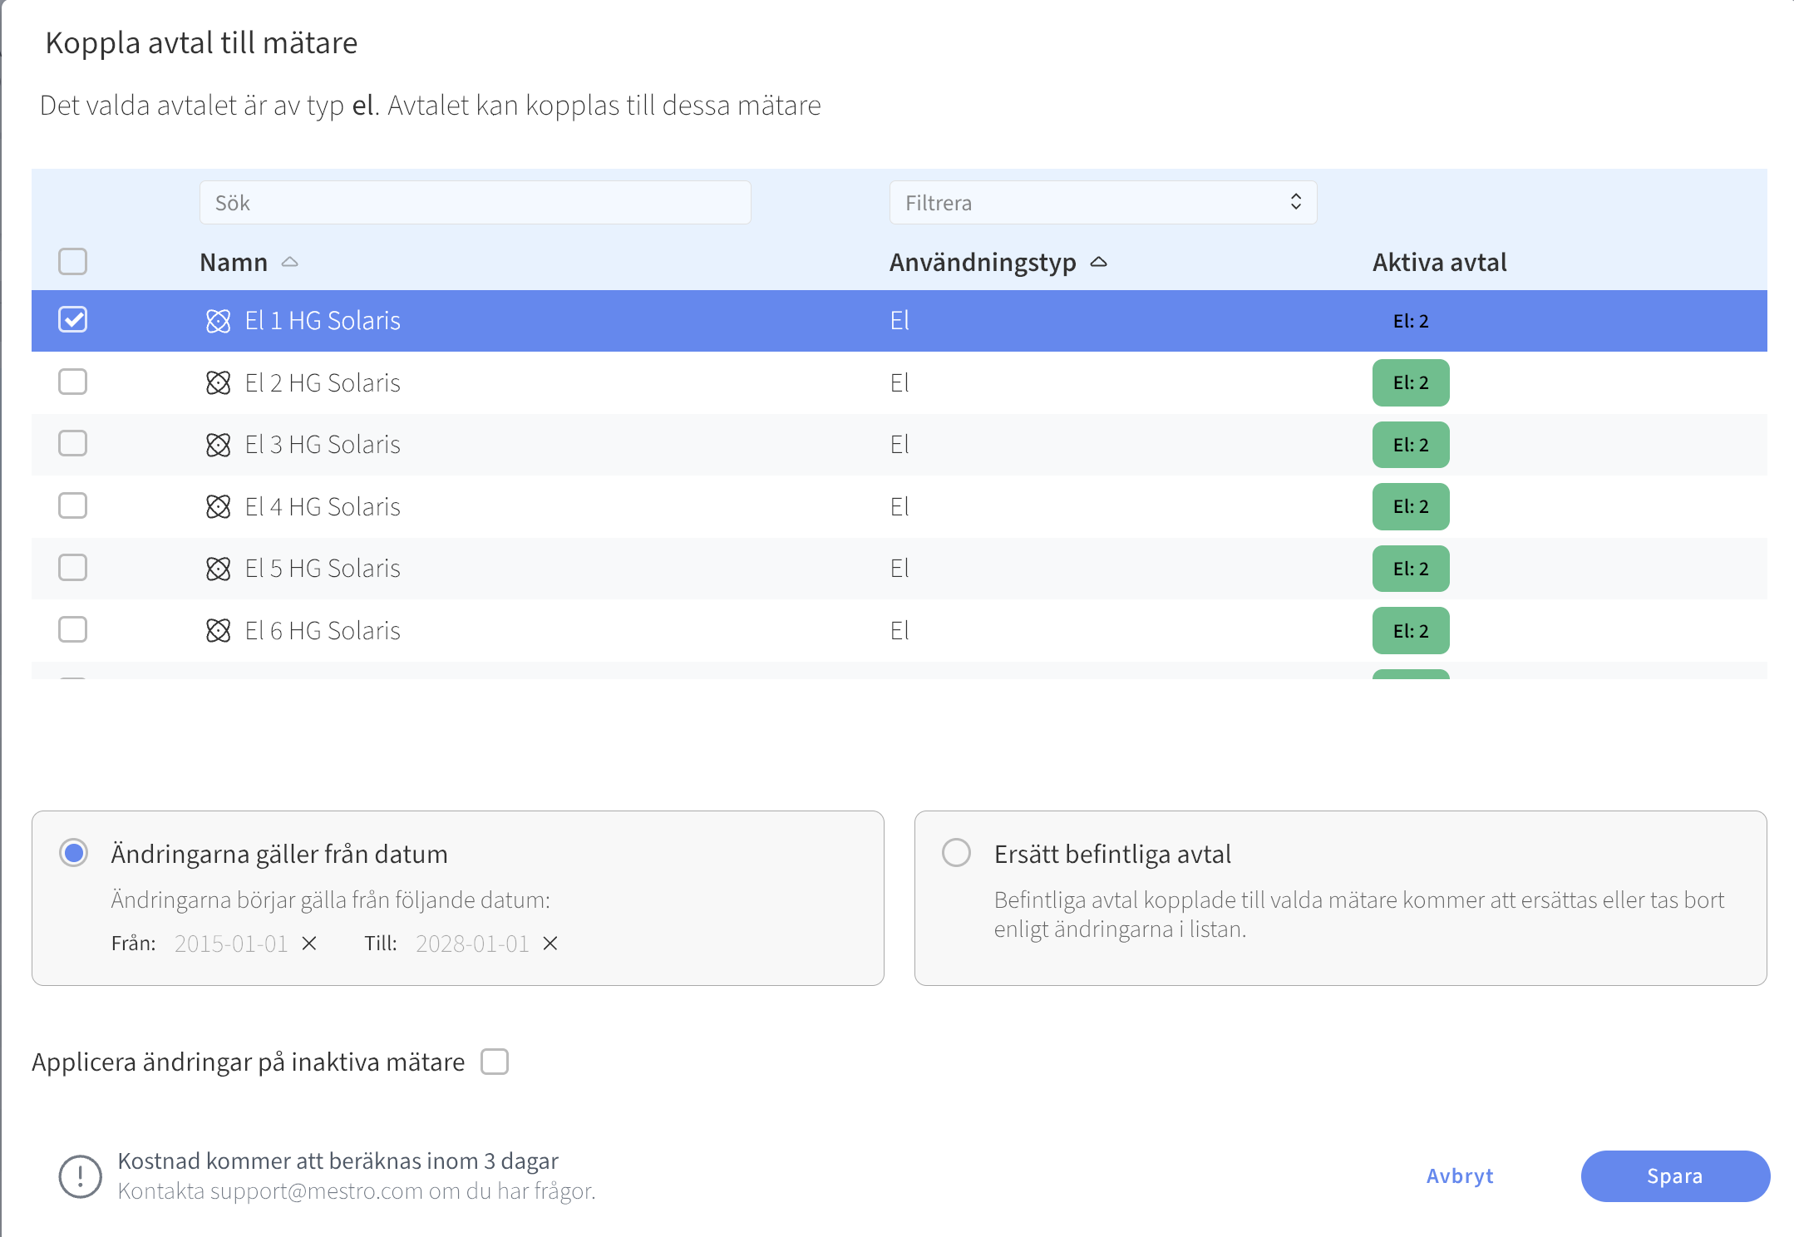Click the meter icon beside El 5 HG Solaris
Screen dimensions: 1794x1237
click(218, 569)
